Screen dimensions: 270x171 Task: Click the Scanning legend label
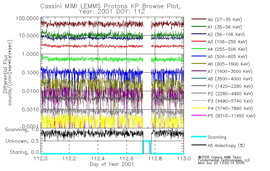click(x=217, y=137)
